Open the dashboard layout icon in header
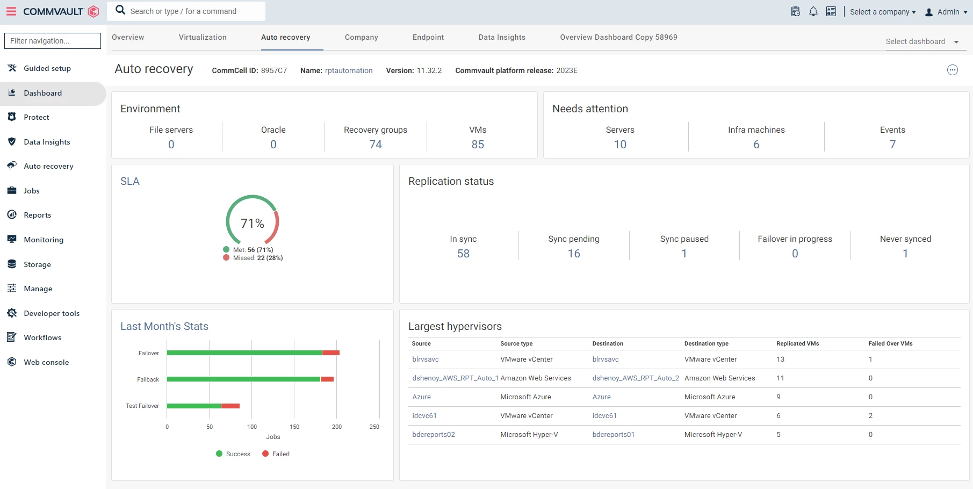The image size is (973, 489). [x=831, y=12]
